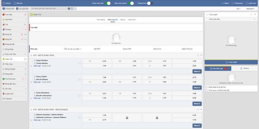Open the Chọn trận đấu dropdown
Image resolution: width=259 pixels, height=129 pixels.
(230, 19)
